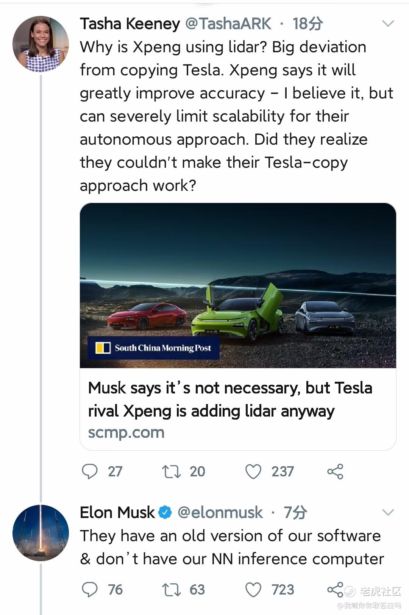This screenshot has height=615, width=409.
Task: Open the scmp.com article link
Action: point(126,432)
